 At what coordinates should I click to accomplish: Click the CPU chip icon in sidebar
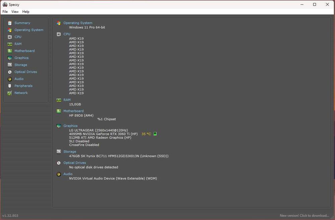coord(10,37)
